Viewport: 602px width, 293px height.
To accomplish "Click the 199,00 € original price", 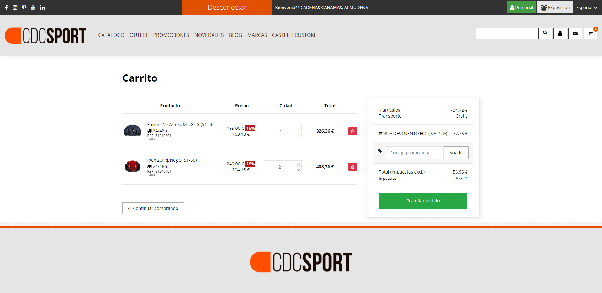I will (x=235, y=128).
